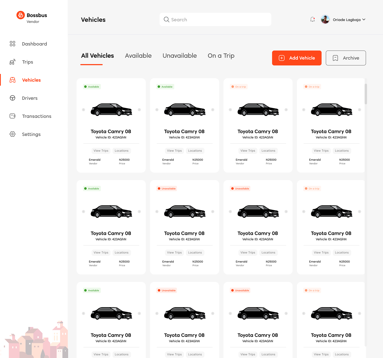Click the red Vehicles car icon
Image resolution: width=383 pixels, height=358 pixels.
(x=13, y=80)
